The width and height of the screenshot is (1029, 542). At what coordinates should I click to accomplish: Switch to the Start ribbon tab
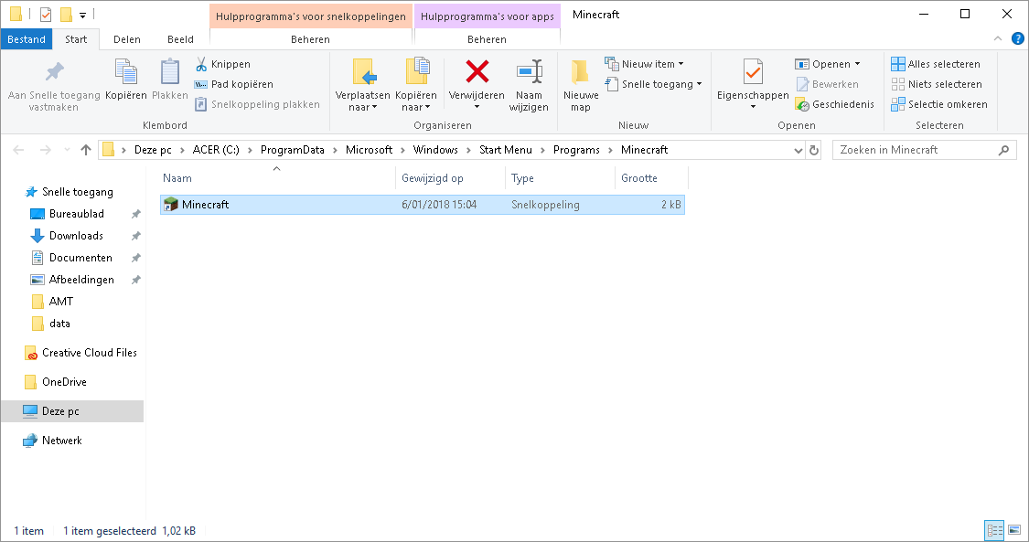(76, 39)
